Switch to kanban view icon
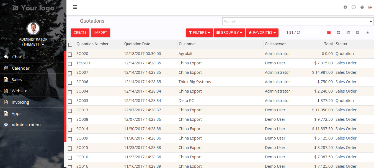The width and height of the screenshot is (374, 168). [339, 33]
